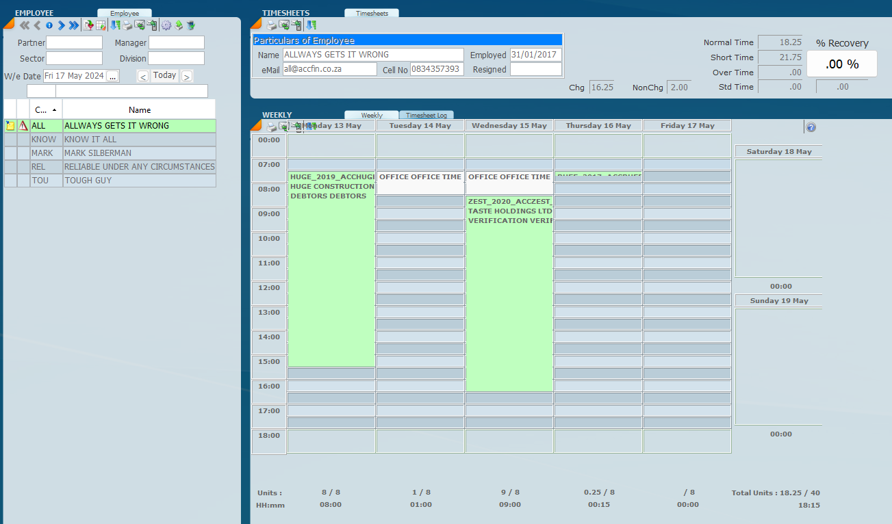
Task: Click the export/import sort icon in Timesheets toolbar
Action: pyautogui.click(x=311, y=25)
